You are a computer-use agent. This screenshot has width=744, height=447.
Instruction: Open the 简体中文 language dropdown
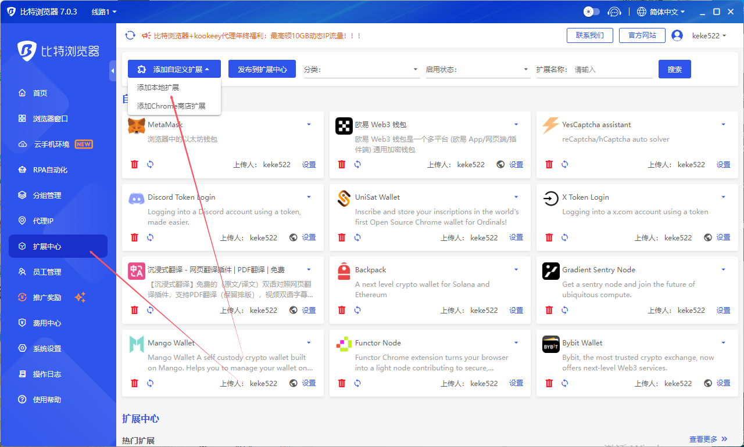(661, 12)
